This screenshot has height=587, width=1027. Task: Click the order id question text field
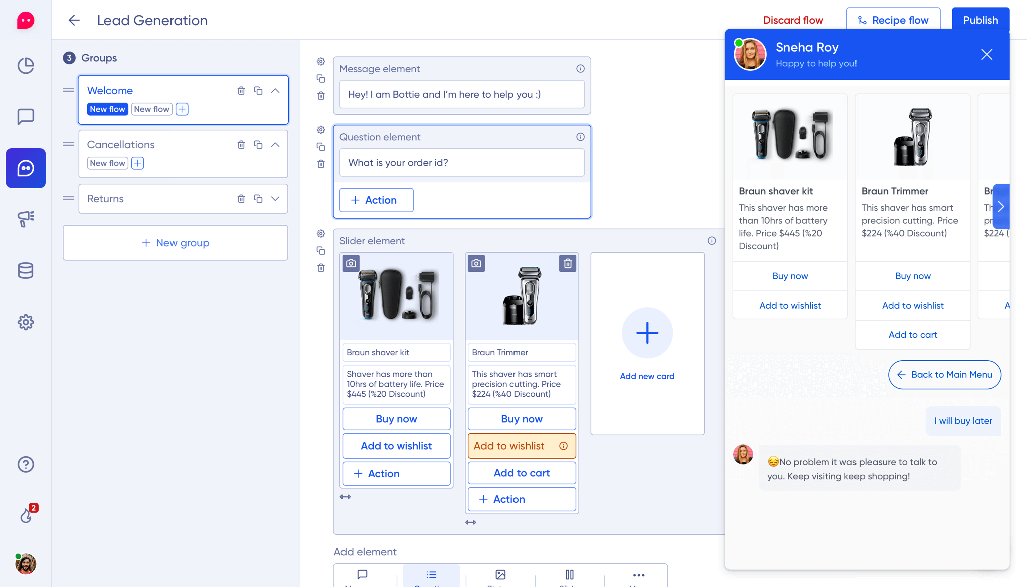tap(462, 163)
